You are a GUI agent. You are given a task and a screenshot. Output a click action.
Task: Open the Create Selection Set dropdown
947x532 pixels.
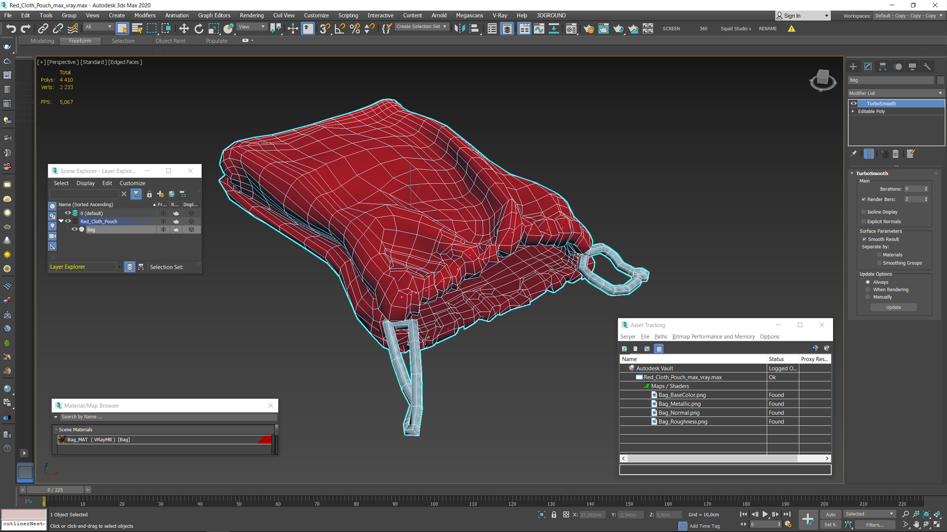[422, 27]
